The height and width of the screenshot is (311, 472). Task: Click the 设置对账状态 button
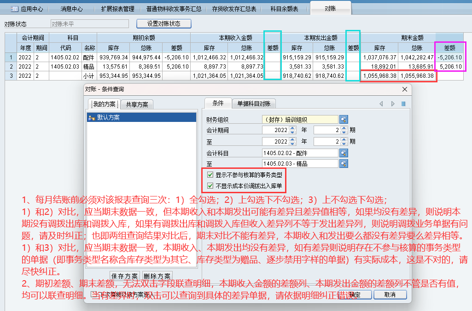point(163,23)
